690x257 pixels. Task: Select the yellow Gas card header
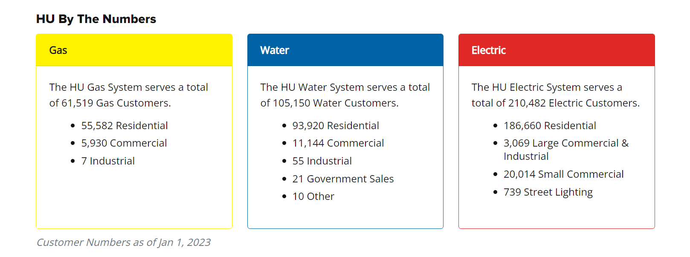134,50
